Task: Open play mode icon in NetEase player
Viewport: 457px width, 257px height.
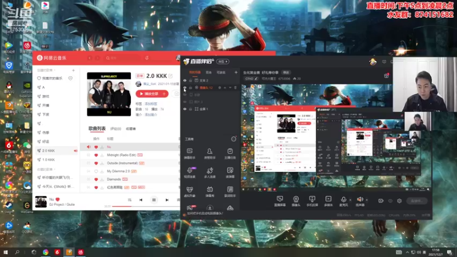Action: coord(130,200)
